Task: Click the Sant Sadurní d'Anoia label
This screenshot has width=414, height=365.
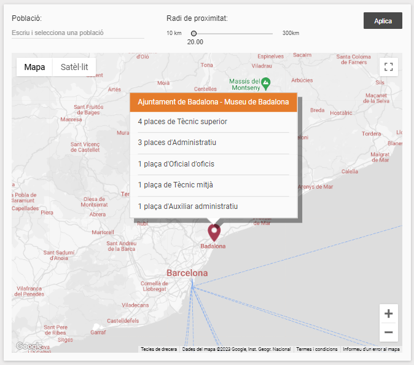Action: (x=59, y=256)
